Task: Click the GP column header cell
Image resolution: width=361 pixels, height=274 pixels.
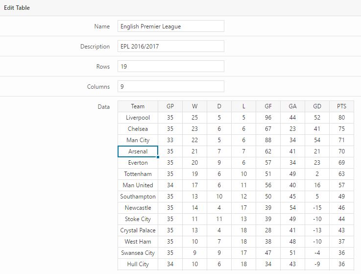Action: tap(170, 106)
